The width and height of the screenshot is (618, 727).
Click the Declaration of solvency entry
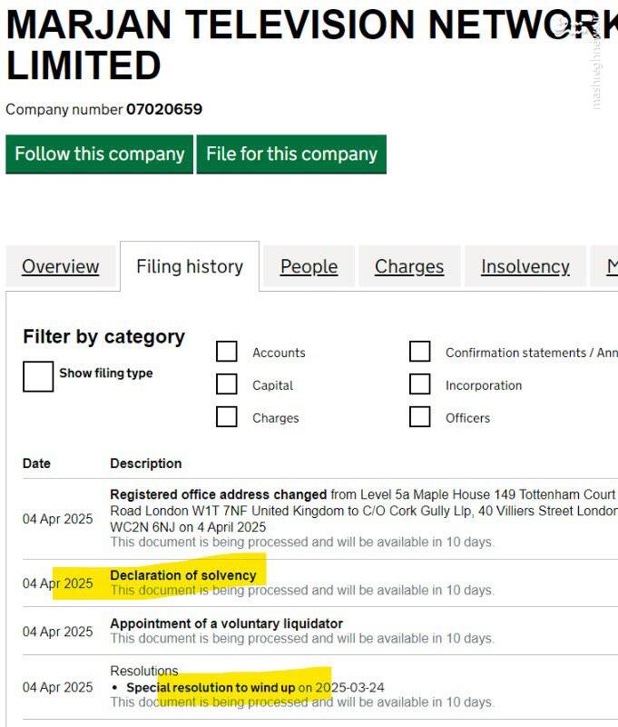pyautogui.click(x=183, y=575)
